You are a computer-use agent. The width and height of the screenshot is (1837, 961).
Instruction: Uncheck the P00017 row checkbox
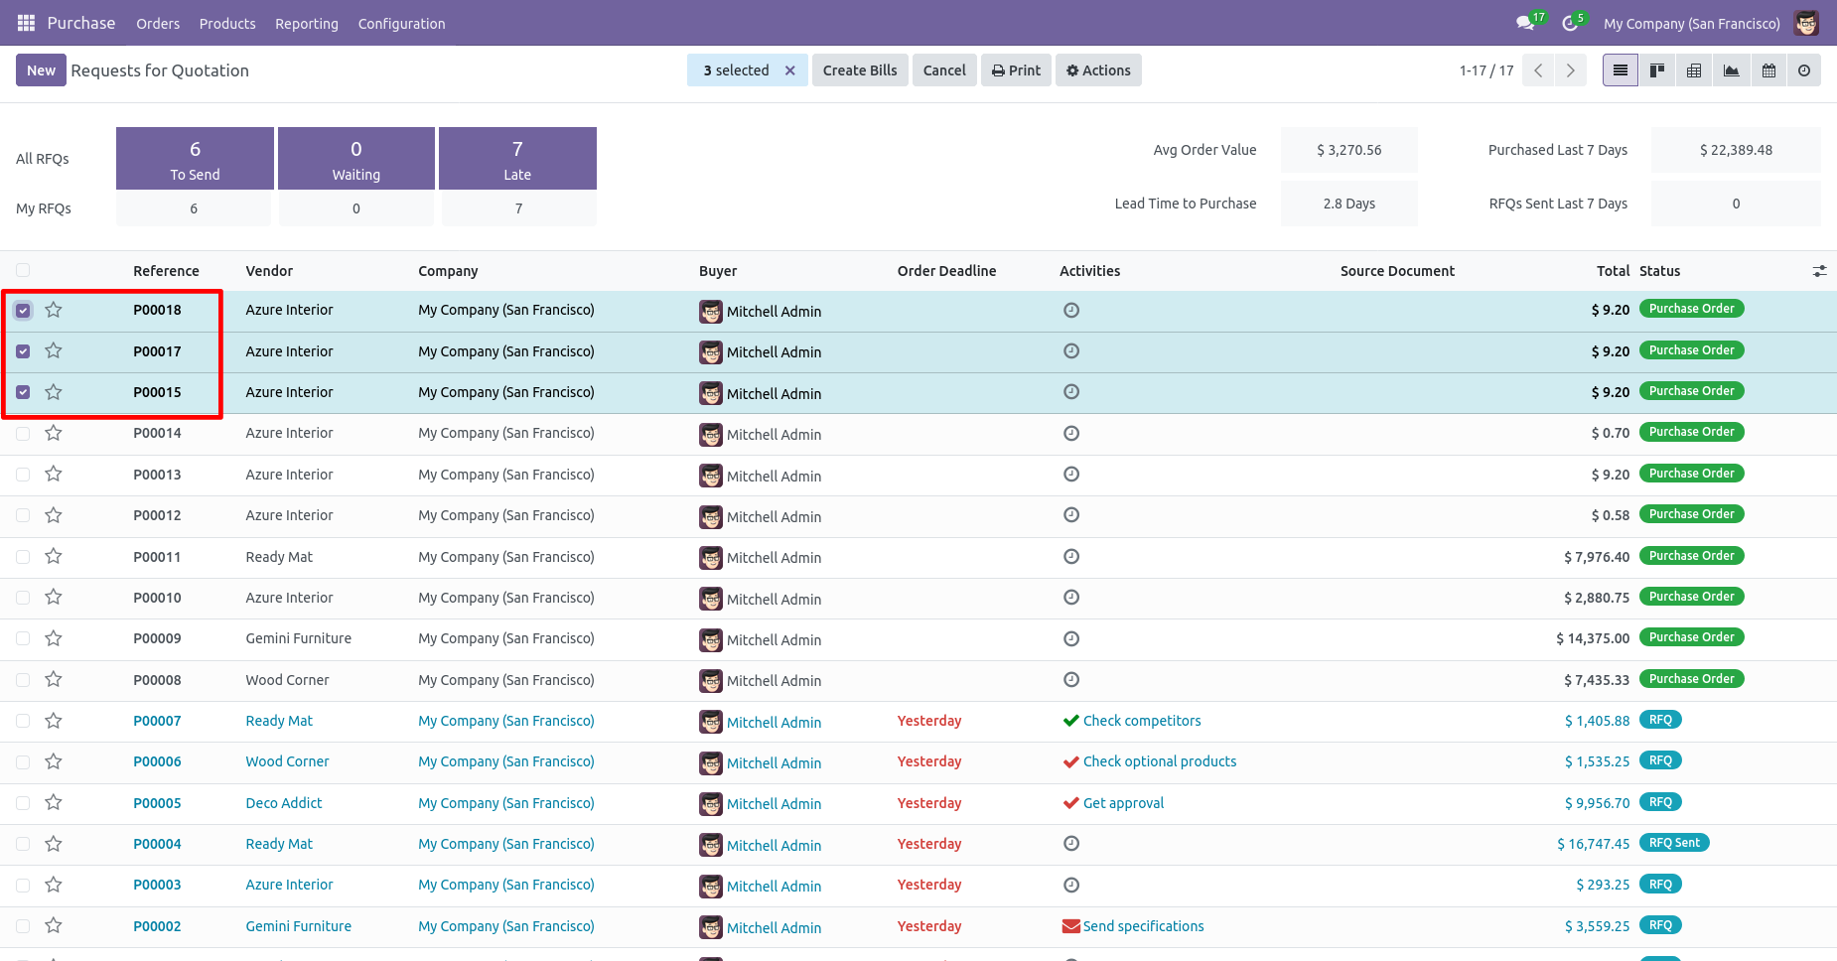(x=23, y=351)
